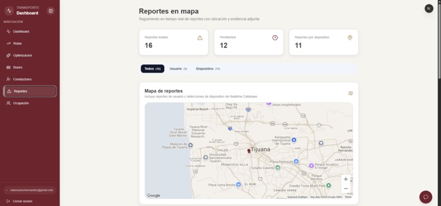Click the Reportes warning triangle icon in the sidebar
This screenshot has height=206, width=441.
[9, 91]
